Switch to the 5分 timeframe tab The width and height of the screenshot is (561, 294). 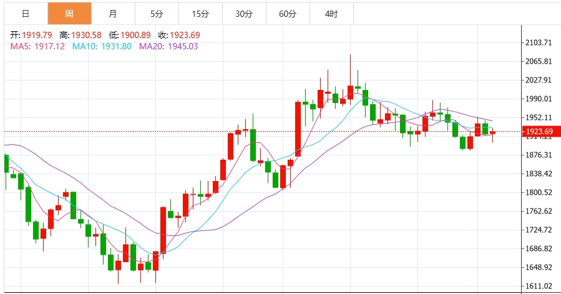(157, 14)
